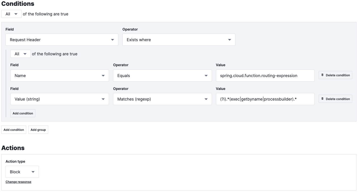The width and height of the screenshot is (358, 193).
Task: Select the Value field containing the regex pattern
Action: (265, 99)
